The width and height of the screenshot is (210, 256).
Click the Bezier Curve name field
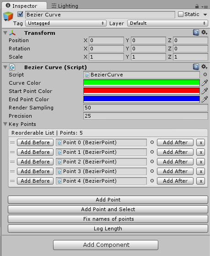100,15
